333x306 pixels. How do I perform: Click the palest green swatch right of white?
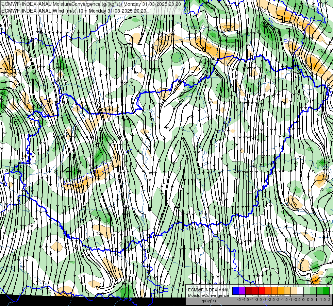tap(307, 291)
